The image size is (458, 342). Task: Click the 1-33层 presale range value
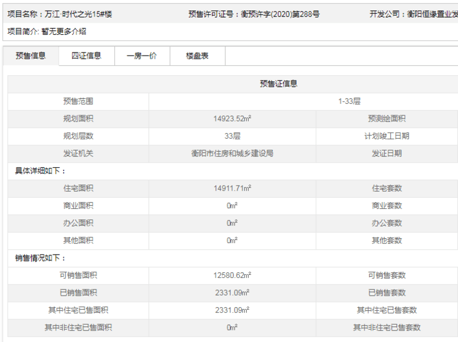[349, 101]
